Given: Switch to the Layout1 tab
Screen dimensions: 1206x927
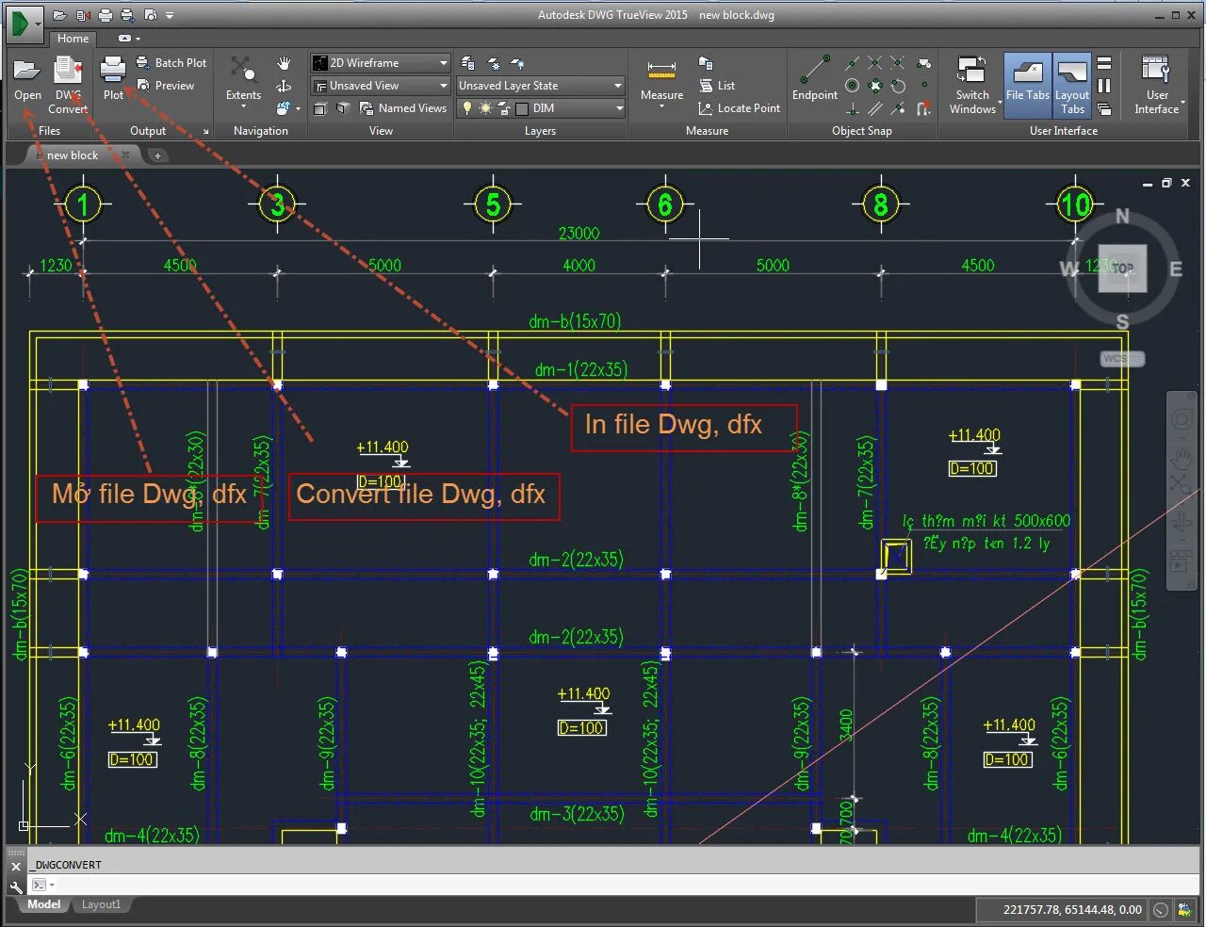Looking at the screenshot, I should tap(101, 904).
